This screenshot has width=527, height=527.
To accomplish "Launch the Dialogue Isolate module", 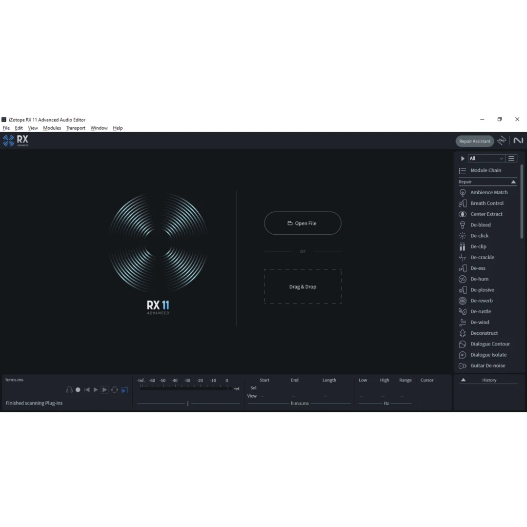I will pyautogui.click(x=488, y=355).
